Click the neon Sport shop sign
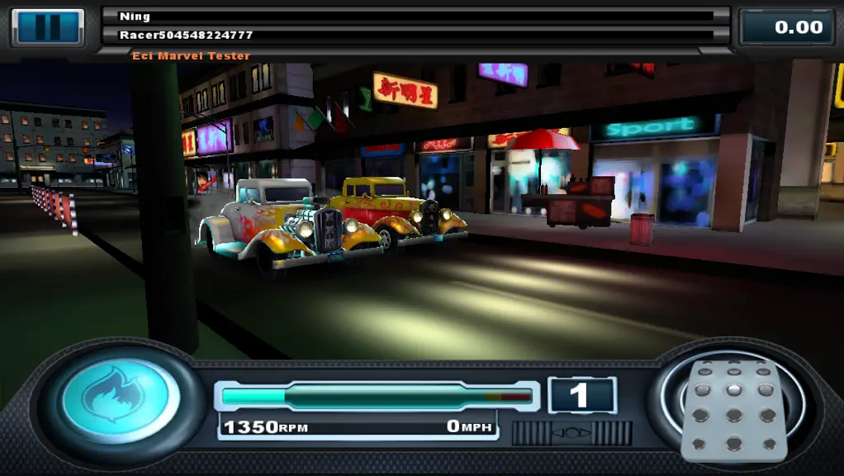The height and width of the screenshot is (476, 844). [x=654, y=127]
